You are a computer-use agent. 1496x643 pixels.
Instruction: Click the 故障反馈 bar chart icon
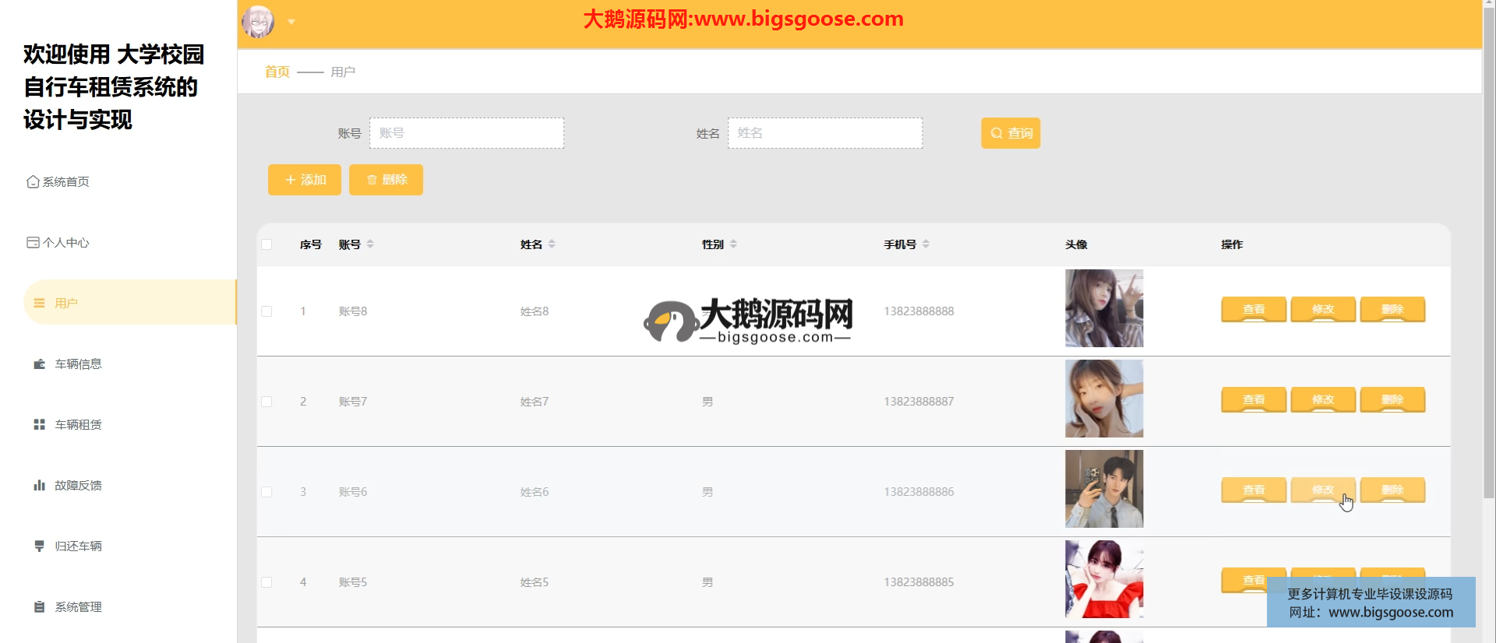[x=39, y=486]
